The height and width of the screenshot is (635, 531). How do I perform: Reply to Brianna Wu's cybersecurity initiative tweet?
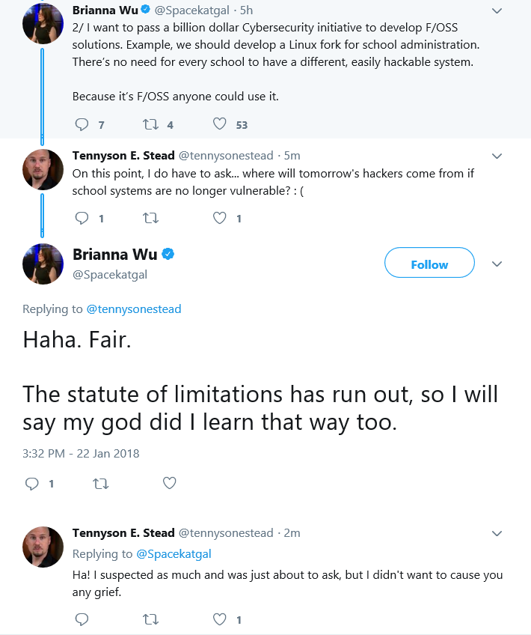pos(82,124)
